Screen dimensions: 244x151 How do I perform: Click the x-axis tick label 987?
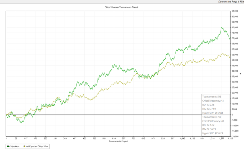173,138
